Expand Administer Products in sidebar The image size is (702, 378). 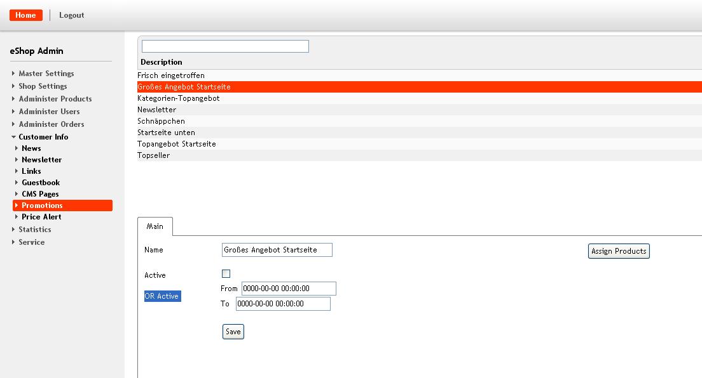tap(55, 99)
